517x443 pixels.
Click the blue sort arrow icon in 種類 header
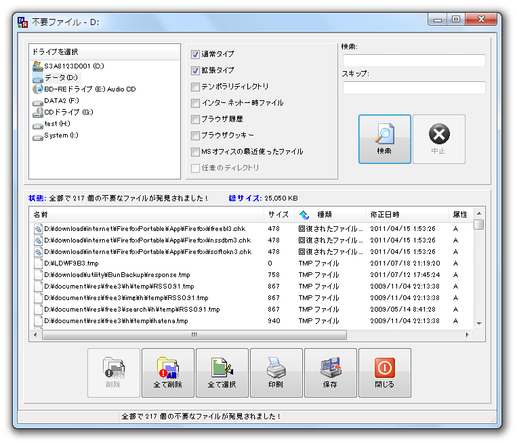[304, 215]
